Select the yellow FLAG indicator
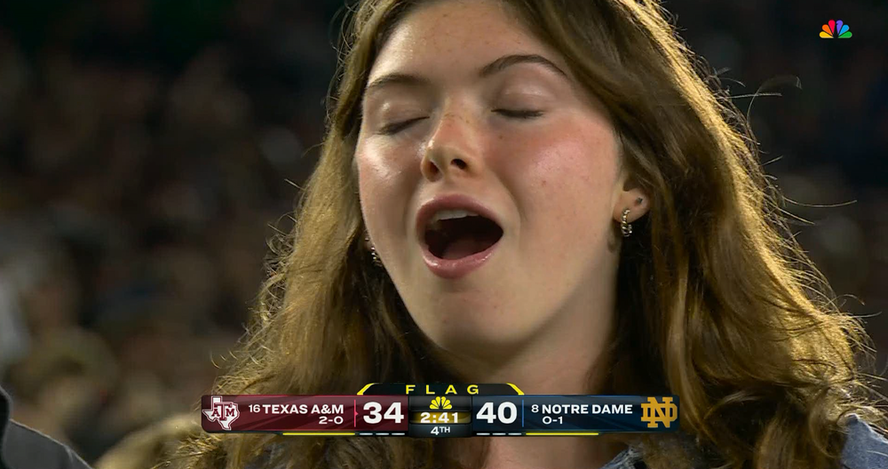 pyautogui.click(x=440, y=389)
